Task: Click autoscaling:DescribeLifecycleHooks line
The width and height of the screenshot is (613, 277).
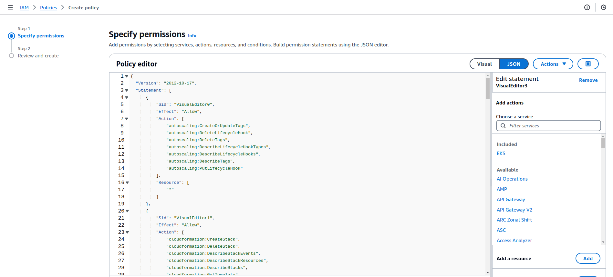Action: click(213, 154)
